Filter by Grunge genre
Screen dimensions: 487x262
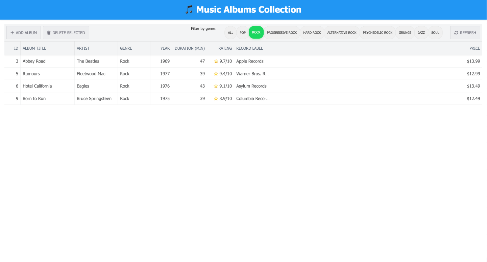point(405,33)
